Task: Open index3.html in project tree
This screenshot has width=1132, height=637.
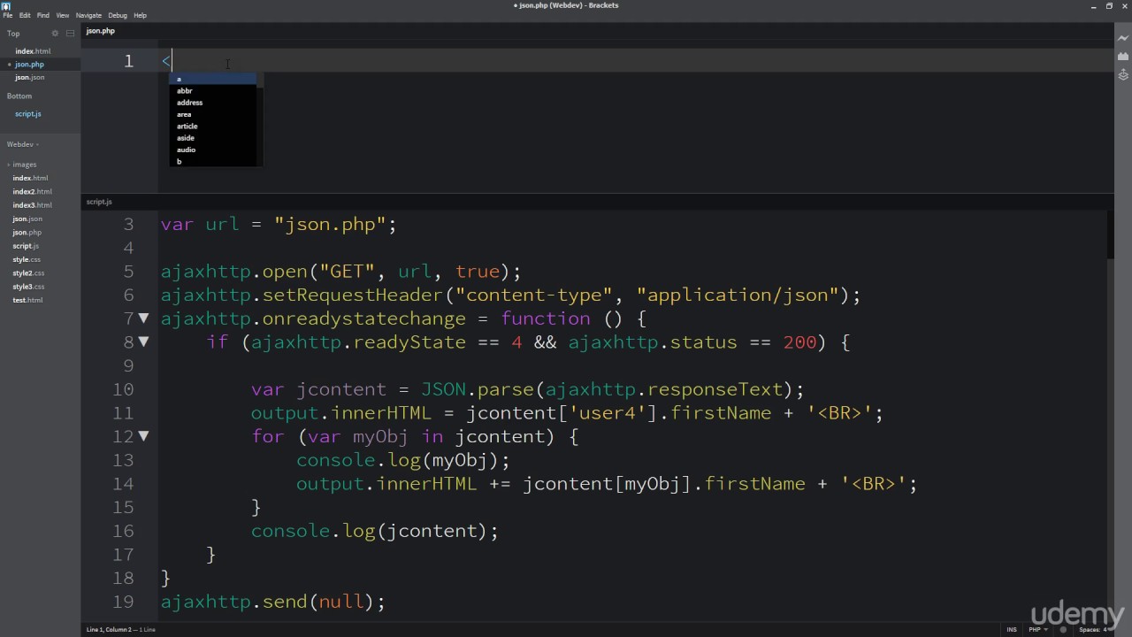Action: coord(32,205)
